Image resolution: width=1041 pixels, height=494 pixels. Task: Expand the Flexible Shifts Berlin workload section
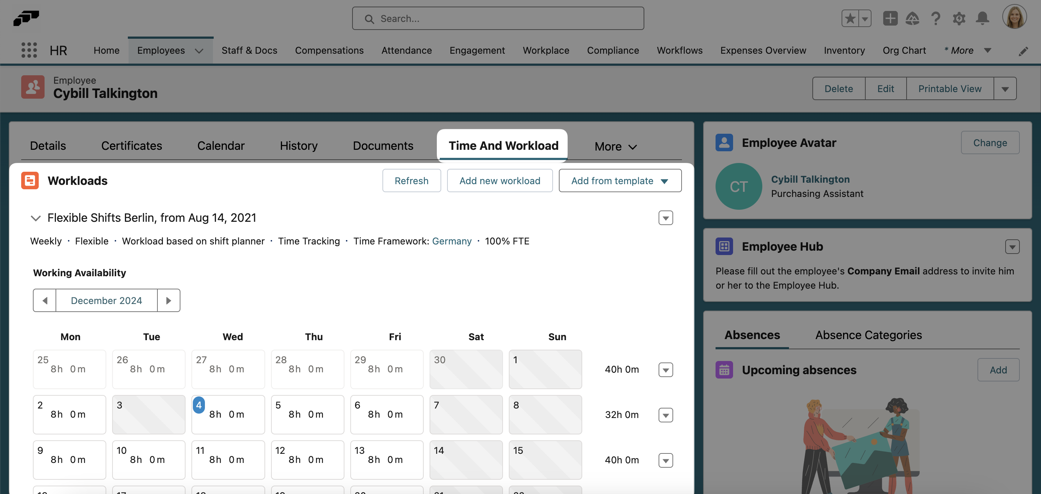pos(35,218)
